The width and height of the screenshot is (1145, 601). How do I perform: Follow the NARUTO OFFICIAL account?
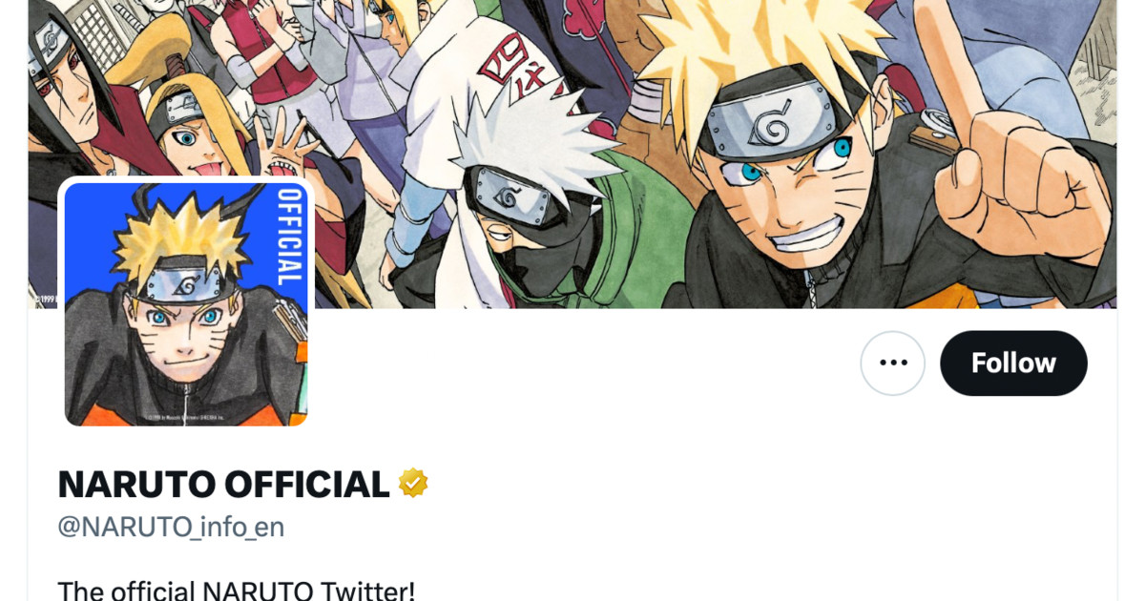point(1013,363)
